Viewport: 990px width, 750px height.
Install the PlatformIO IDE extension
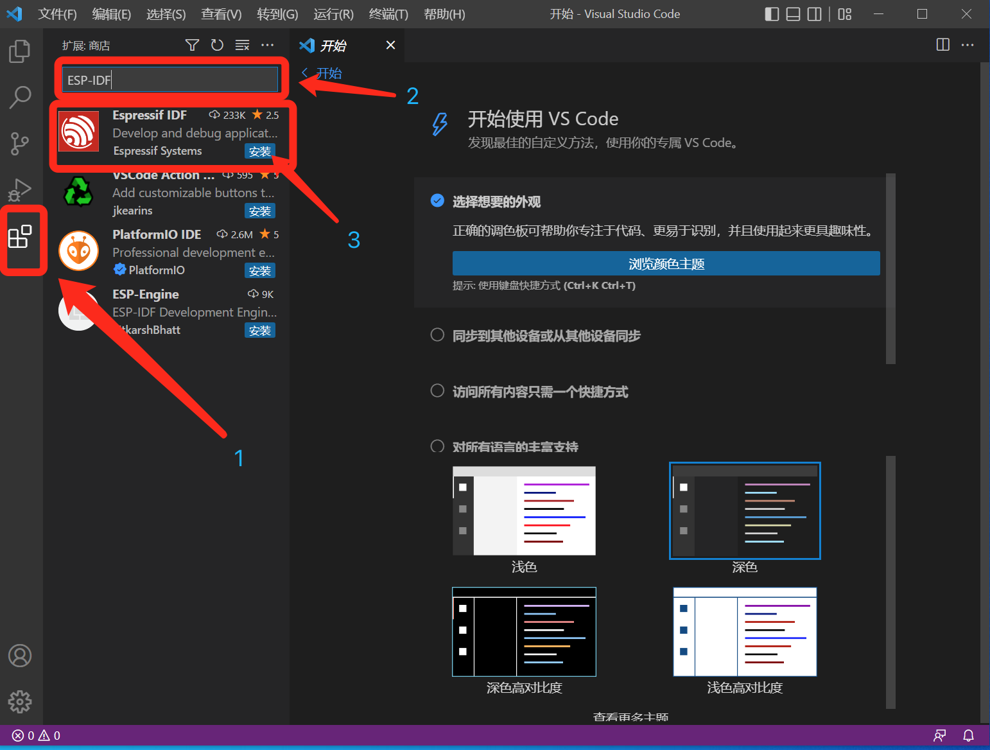pyautogui.click(x=260, y=271)
